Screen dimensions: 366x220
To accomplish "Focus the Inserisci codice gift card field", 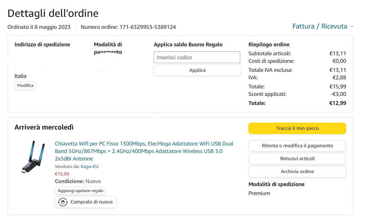I will pyautogui.click(x=197, y=57).
